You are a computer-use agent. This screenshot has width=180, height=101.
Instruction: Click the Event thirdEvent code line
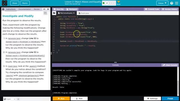click(x=78, y=37)
